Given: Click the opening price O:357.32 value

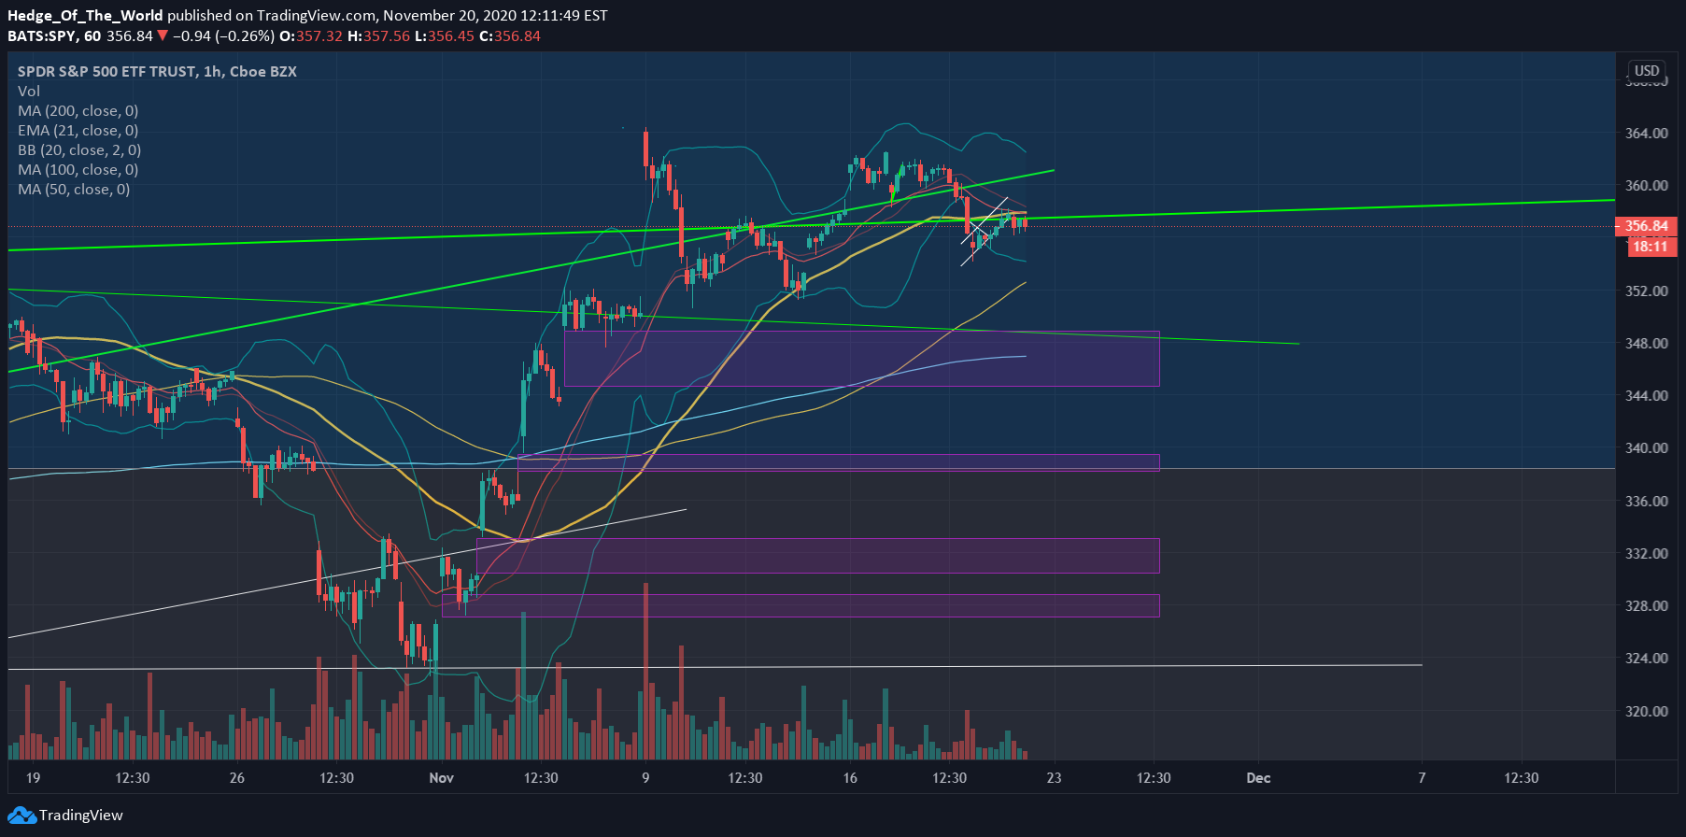Looking at the screenshot, I should point(311,35).
